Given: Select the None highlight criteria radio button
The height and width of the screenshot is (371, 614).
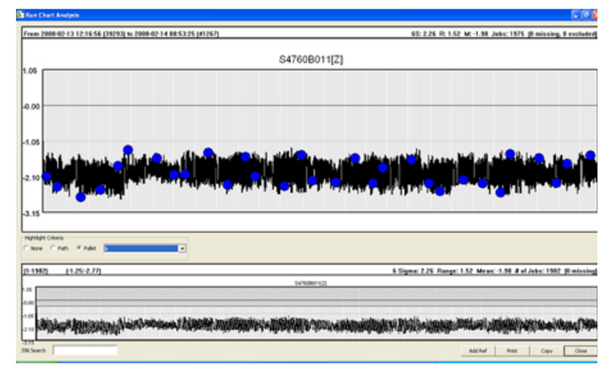Looking at the screenshot, I should tap(26, 248).
